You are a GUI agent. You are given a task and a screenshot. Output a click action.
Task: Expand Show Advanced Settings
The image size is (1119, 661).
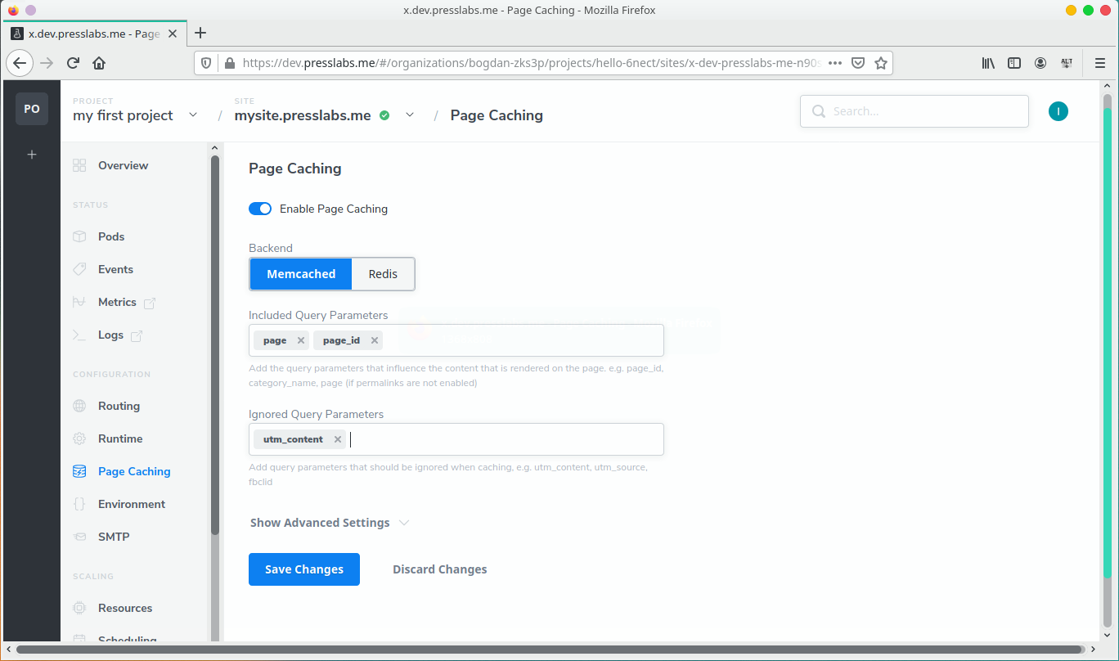point(330,523)
